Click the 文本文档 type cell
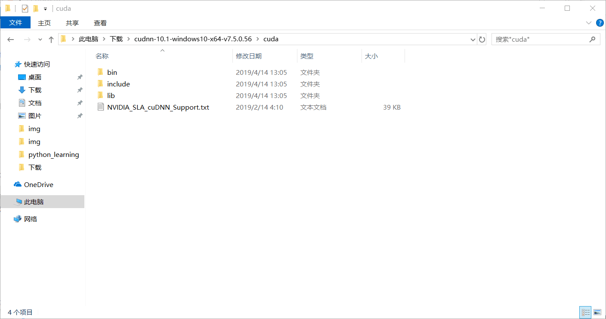The width and height of the screenshot is (606, 319). (x=313, y=107)
